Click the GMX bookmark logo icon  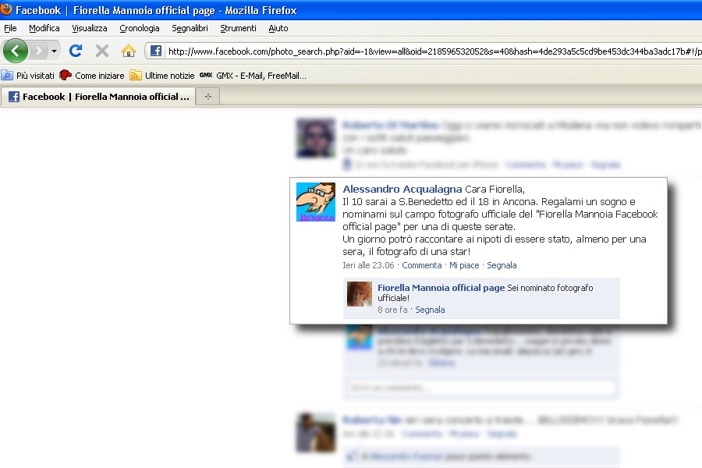[206, 75]
